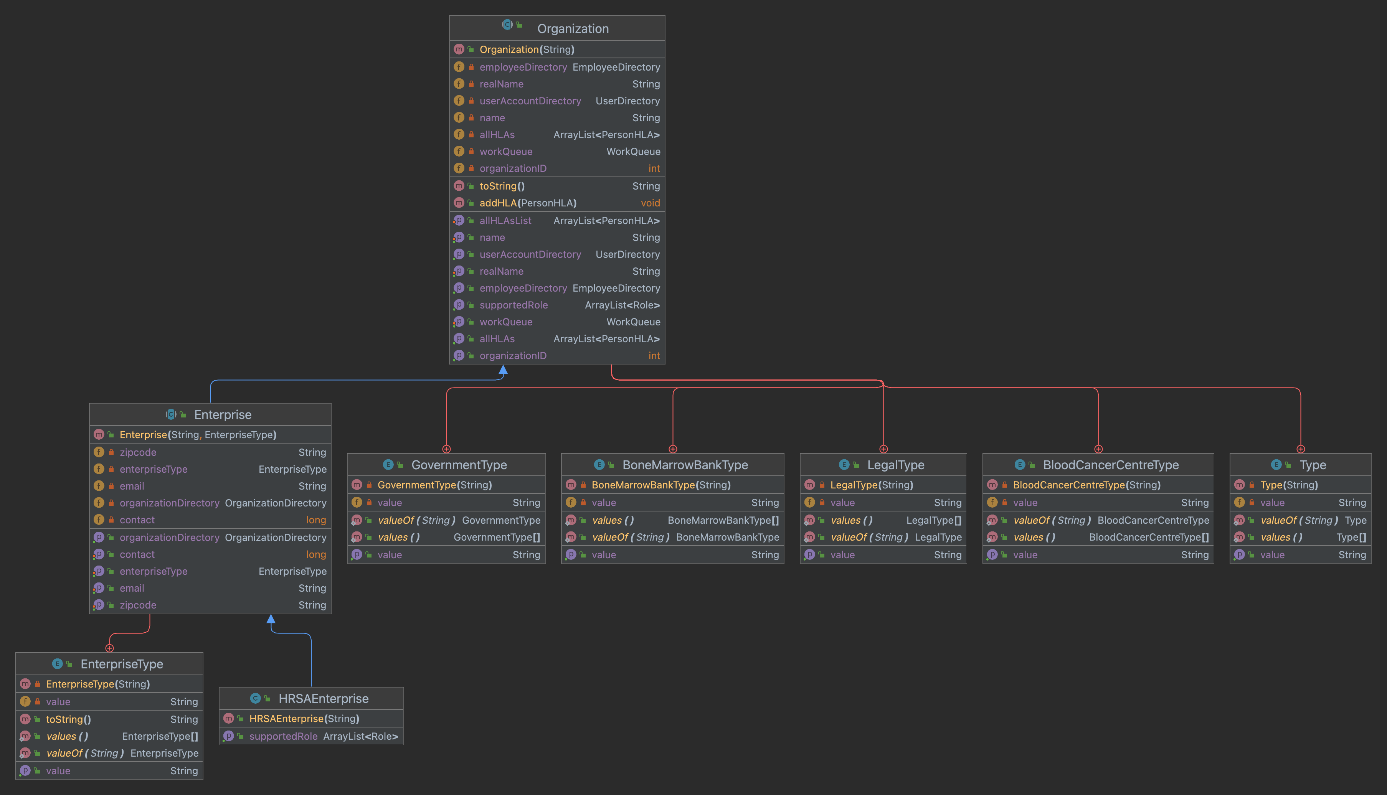Viewport: 1387px width, 795px height.
Task: Click the enum icon beside the GovernmentType title
Action: tap(388, 465)
